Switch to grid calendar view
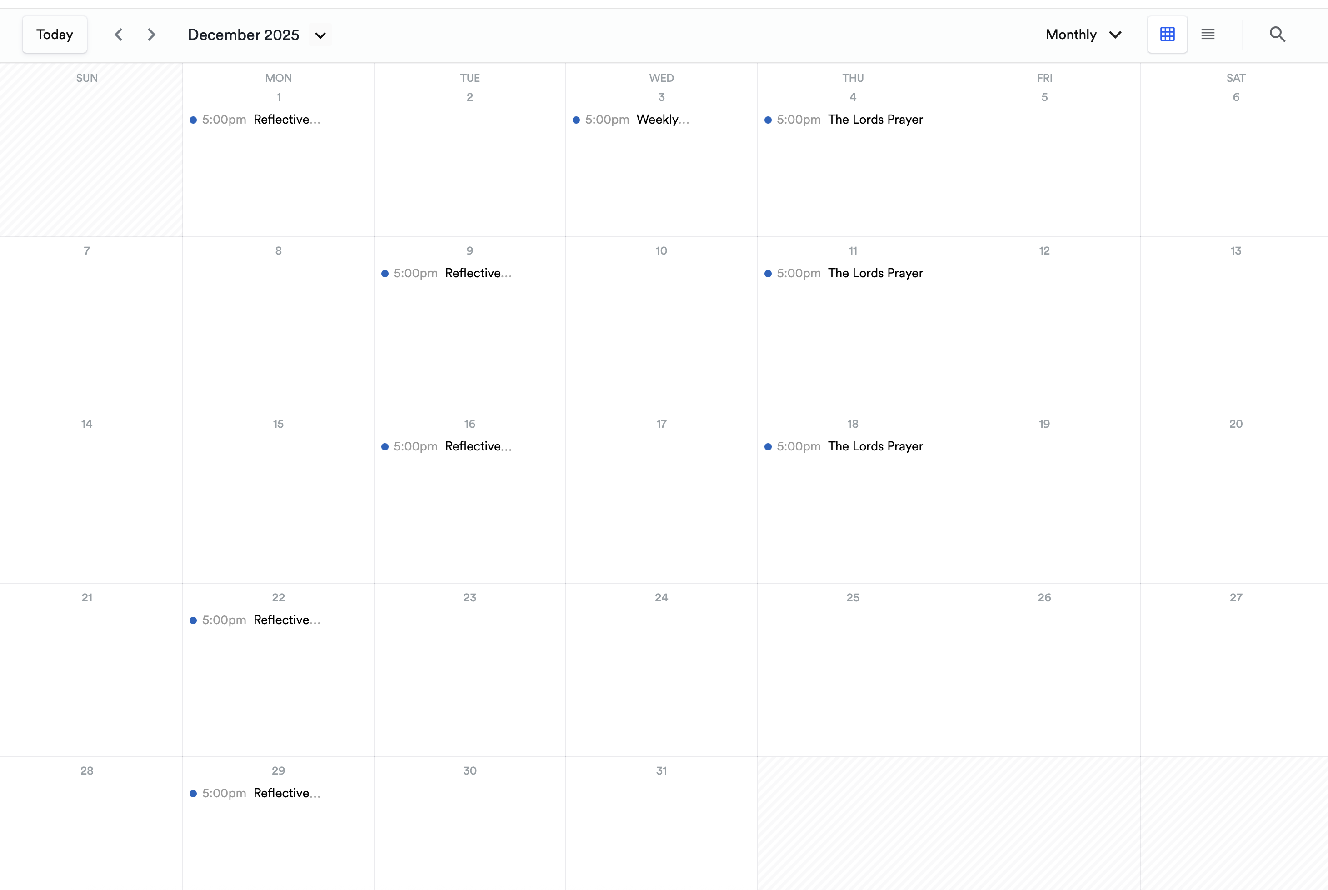This screenshot has width=1328, height=890. (x=1167, y=35)
